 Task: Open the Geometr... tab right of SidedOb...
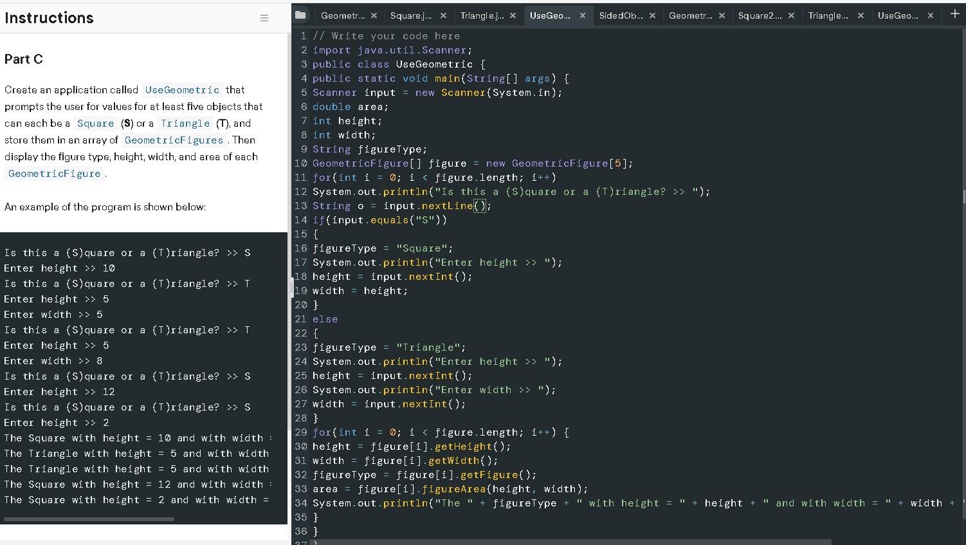pyautogui.click(x=691, y=15)
